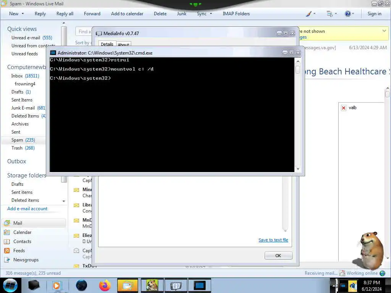Click the Add e-mail account link
Image resolution: width=391 pixels, height=293 pixels.
pyautogui.click(x=27, y=209)
